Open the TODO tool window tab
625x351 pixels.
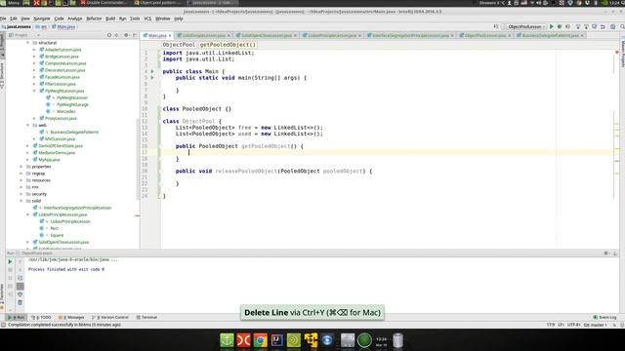42,318
